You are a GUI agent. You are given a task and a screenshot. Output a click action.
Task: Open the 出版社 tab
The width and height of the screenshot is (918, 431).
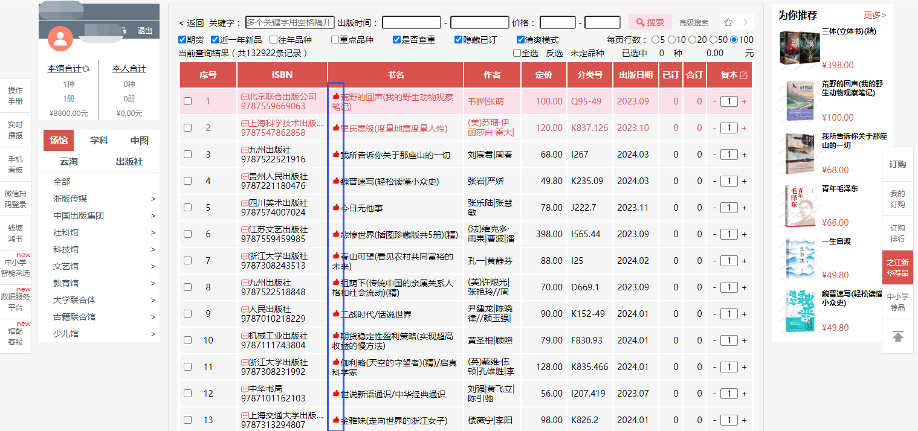click(x=129, y=162)
